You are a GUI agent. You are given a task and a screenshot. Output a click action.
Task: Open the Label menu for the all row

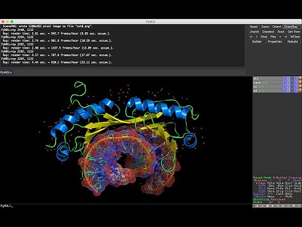[296, 78]
